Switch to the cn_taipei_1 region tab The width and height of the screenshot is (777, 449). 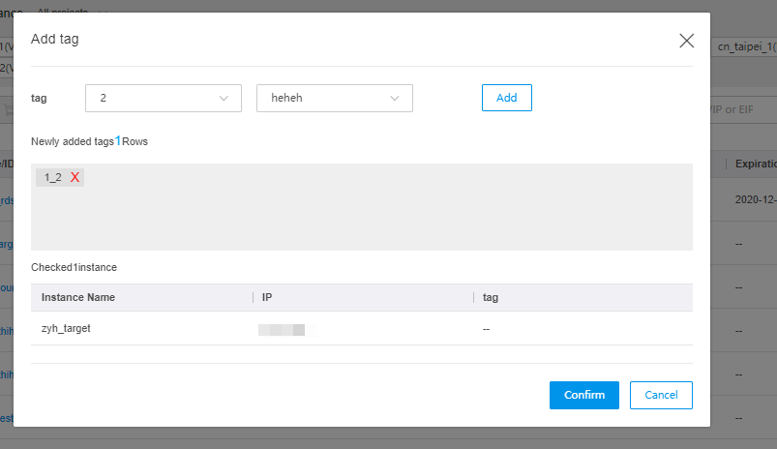(745, 47)
